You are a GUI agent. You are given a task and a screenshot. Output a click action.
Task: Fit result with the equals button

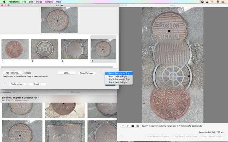click(133, 126)
